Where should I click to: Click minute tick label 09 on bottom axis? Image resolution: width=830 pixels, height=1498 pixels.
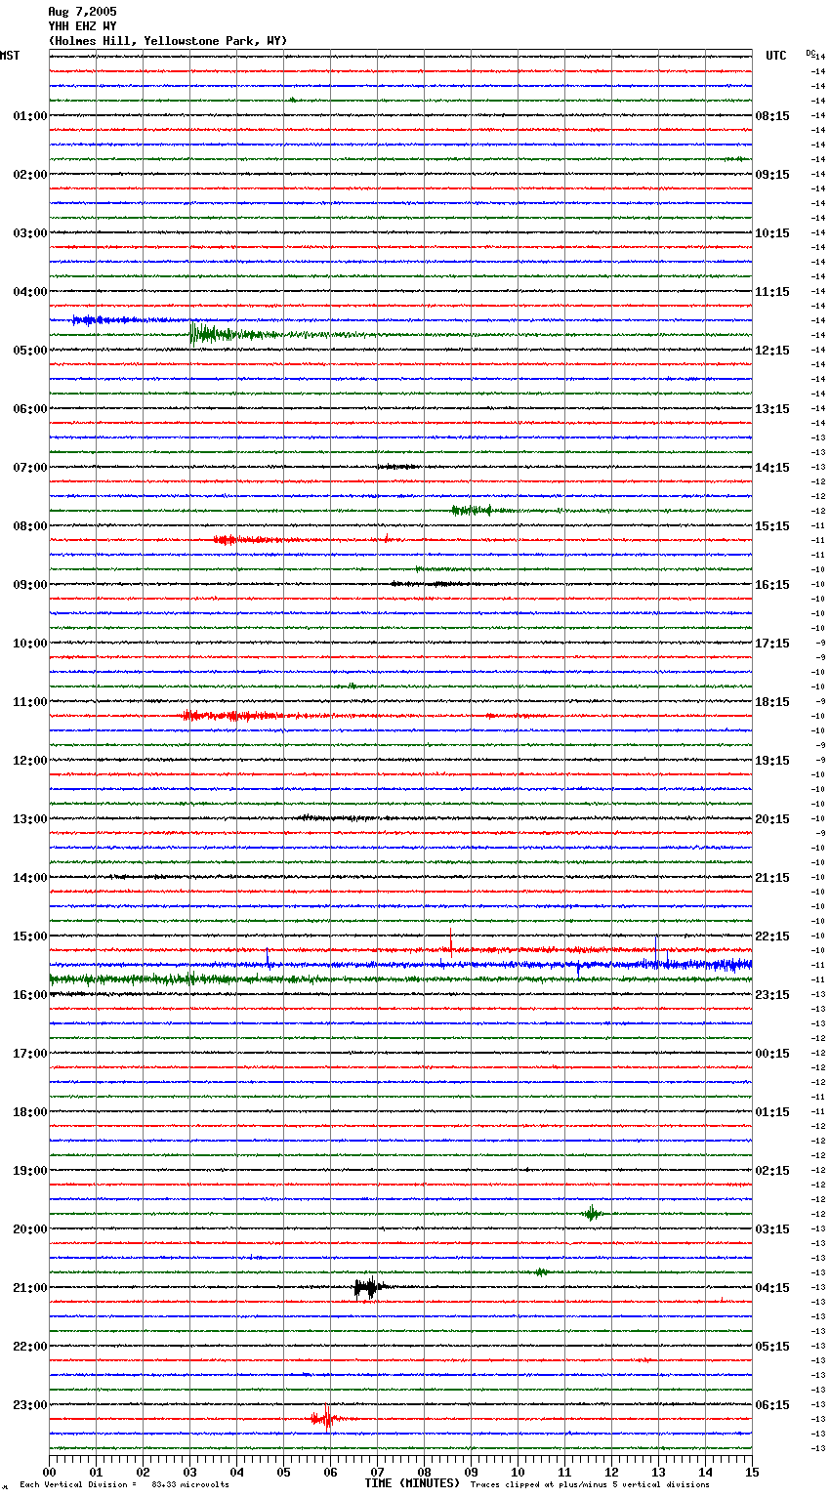pyautogui.click(x=471, y=1473)
